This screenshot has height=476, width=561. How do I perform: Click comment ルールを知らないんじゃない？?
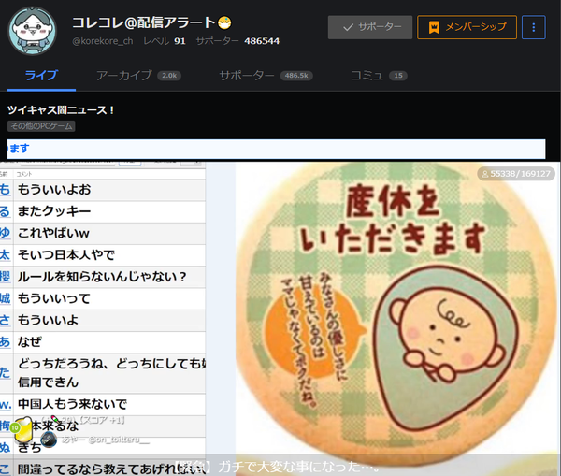click(x=102, y=277)
